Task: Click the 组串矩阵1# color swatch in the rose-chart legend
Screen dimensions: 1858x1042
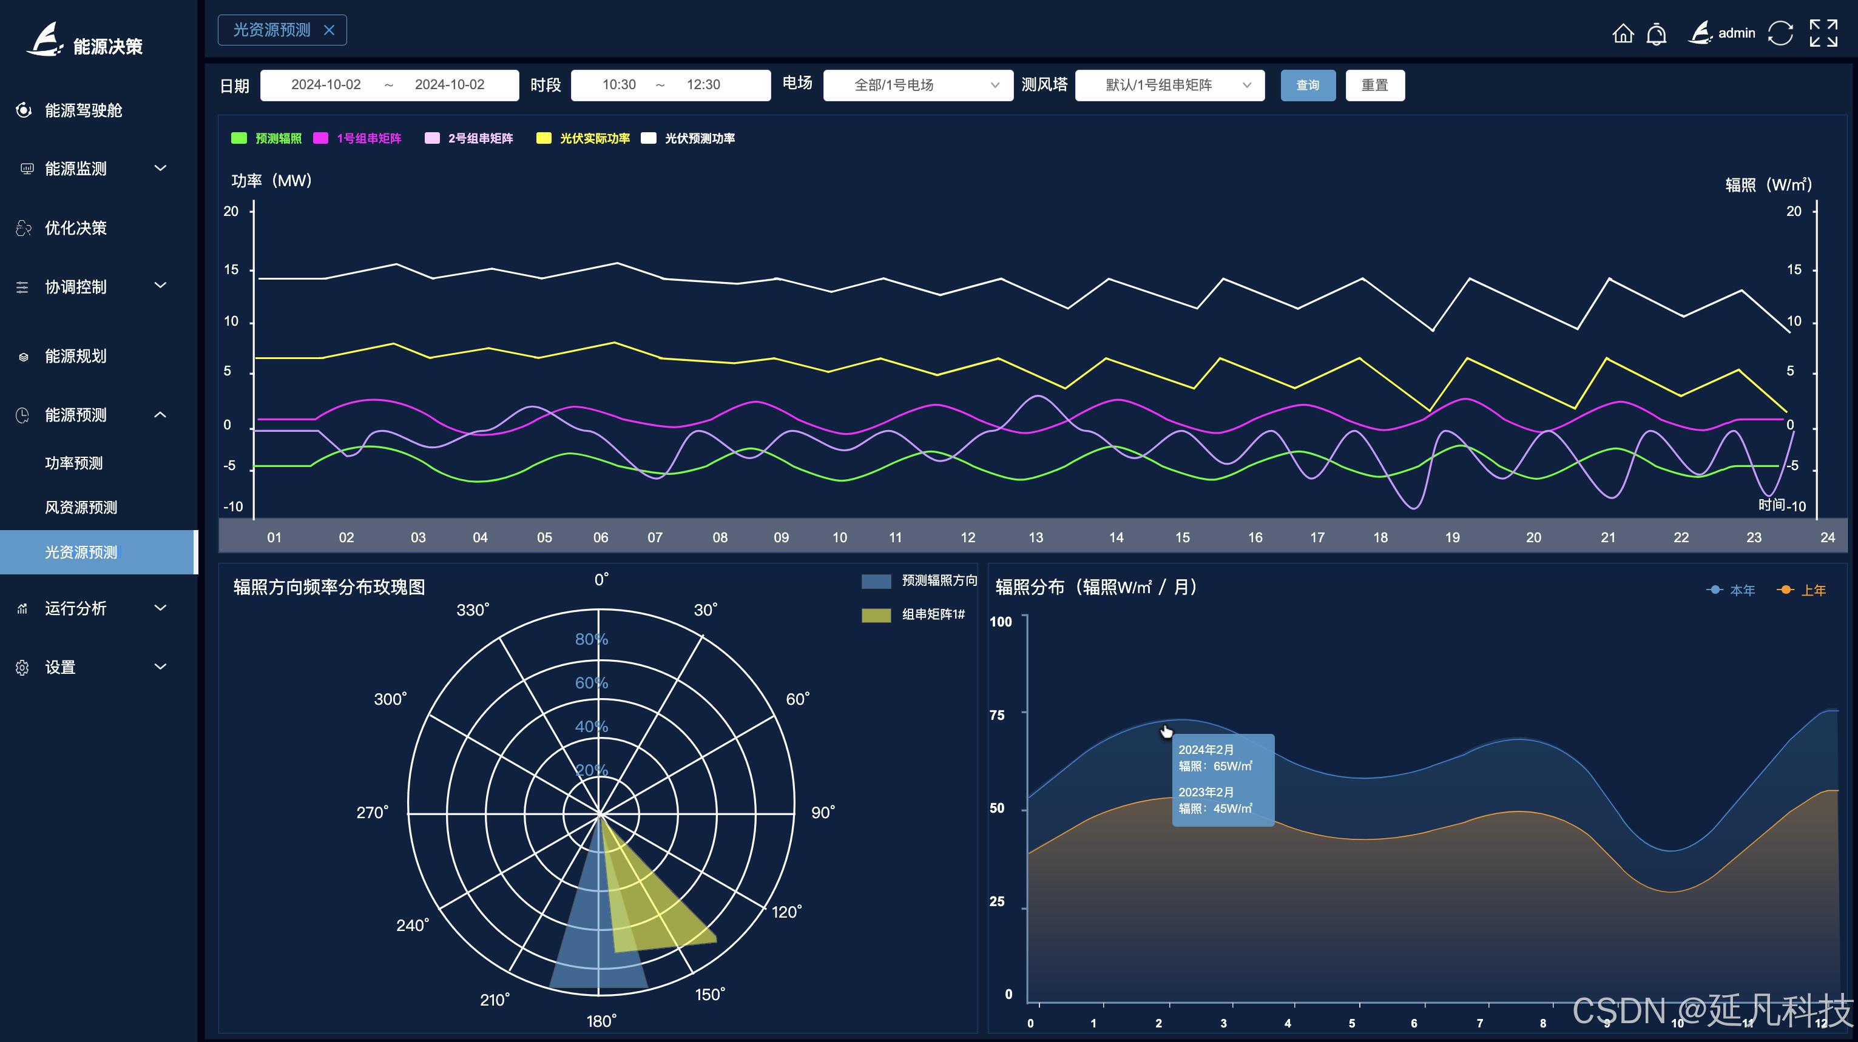Action: (876, 614)
